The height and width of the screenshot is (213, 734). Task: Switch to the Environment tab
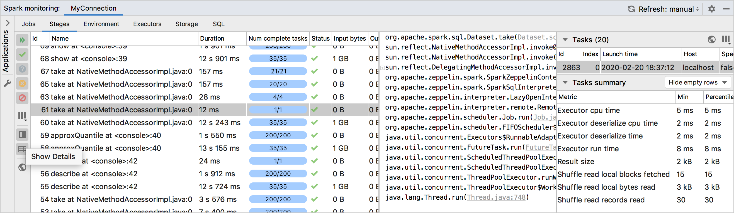tap(101, 24)
